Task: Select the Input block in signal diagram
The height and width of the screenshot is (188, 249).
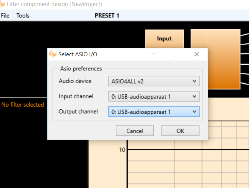Action: (164, 39)
